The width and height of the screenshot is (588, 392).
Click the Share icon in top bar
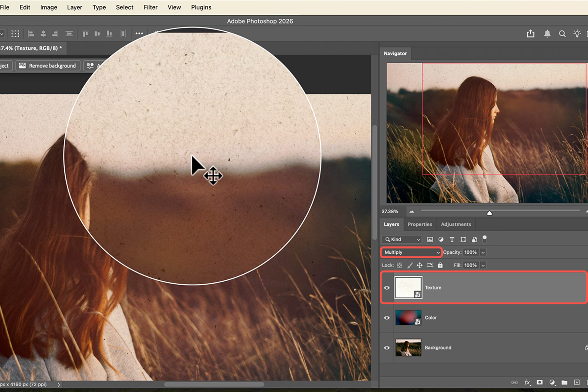point(531,34)
